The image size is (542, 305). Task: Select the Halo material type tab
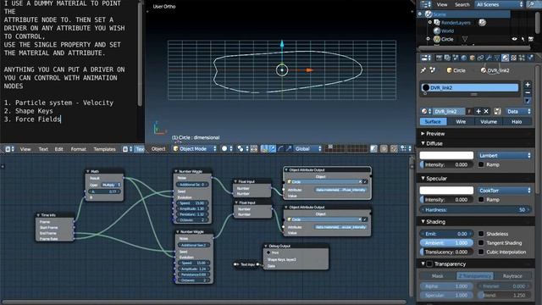click(517, 121)
